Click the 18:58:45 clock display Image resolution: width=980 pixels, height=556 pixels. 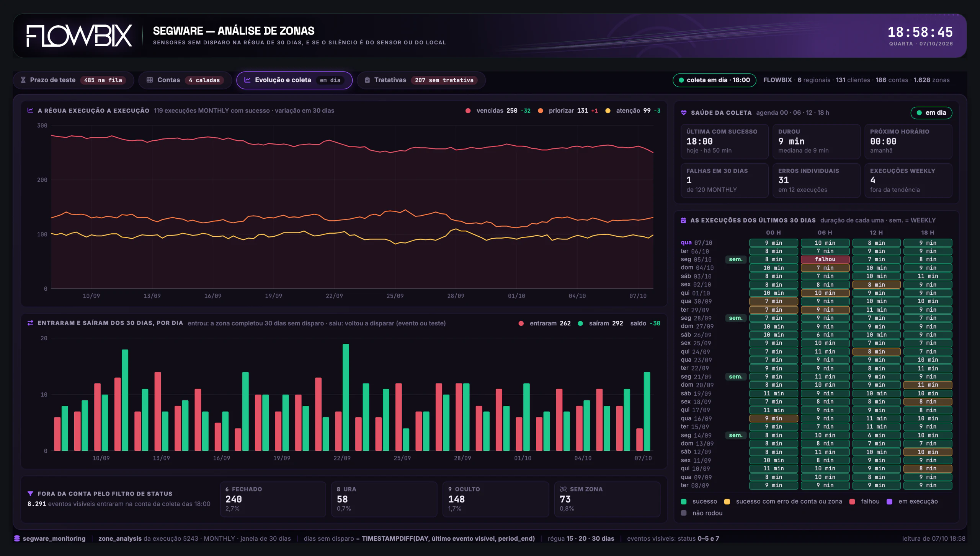[x=920, y=32]
